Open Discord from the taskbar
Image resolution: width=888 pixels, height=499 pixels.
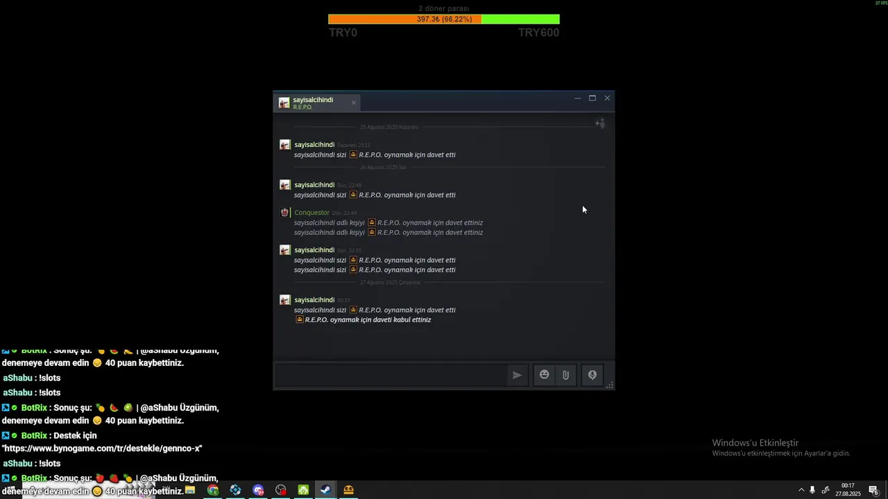point(258,490)
